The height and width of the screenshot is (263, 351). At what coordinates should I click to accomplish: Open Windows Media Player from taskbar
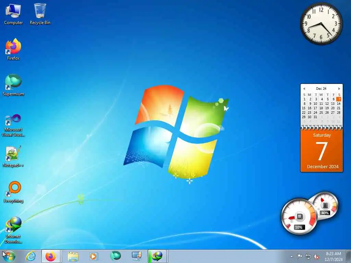93,256
